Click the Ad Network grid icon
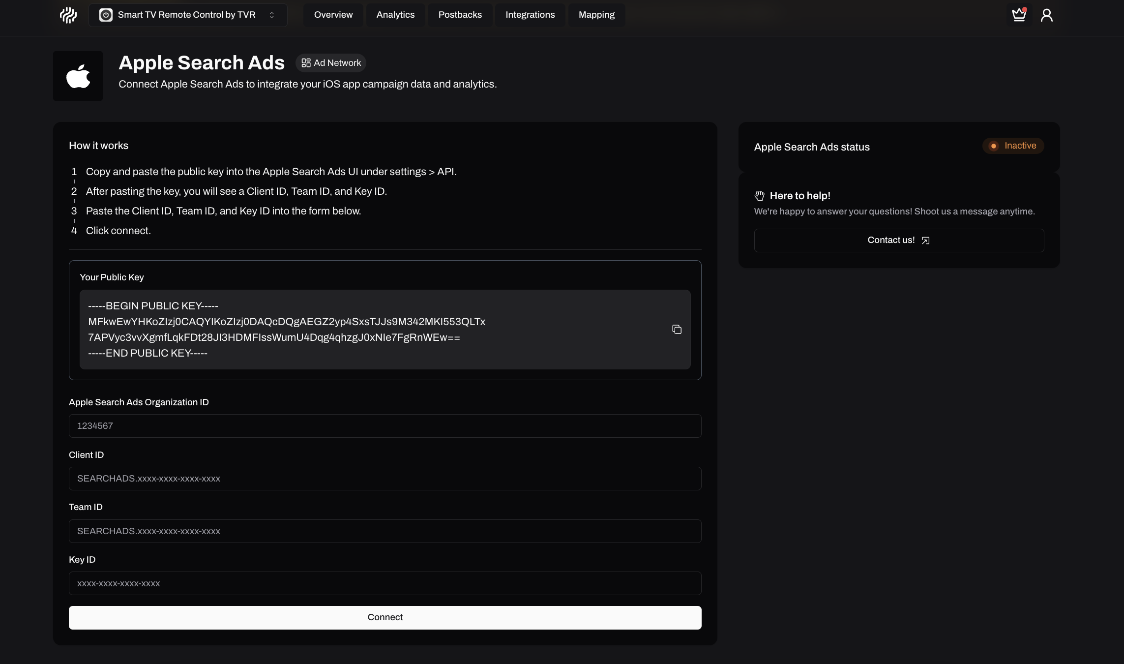The width and height of the screenshot is (1124, 664). 306,63
